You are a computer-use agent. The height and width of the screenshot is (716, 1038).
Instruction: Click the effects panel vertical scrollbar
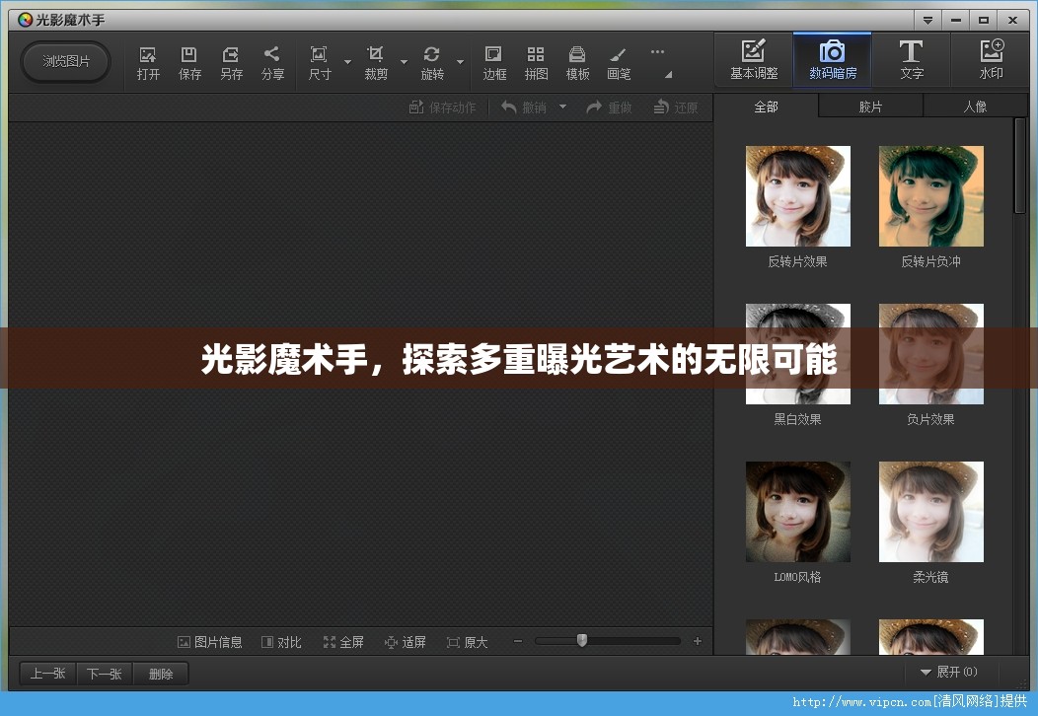click(1019, 167)
